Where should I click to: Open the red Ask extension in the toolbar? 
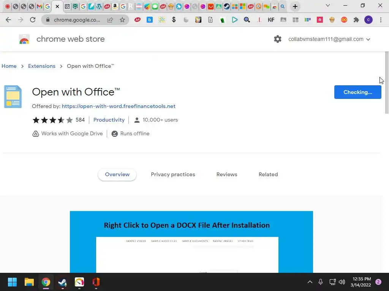click(x=138, y=20)
